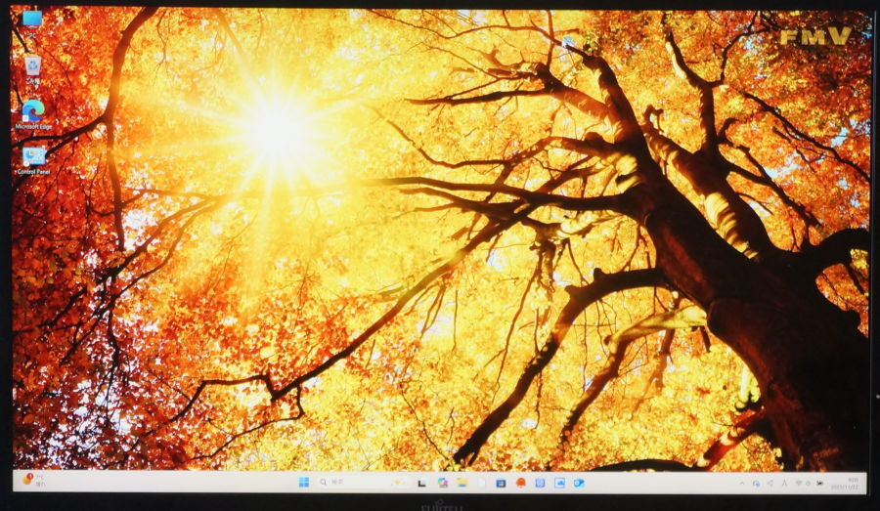Image resolution: width=880 pixels, height=511 pixels.
Task: Open the Control Panel desktop shortcut
Action: (33, 156)
